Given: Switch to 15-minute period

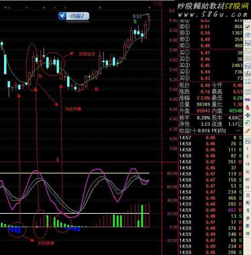Looking at the screenshot, I should click(x=247, y=164).
